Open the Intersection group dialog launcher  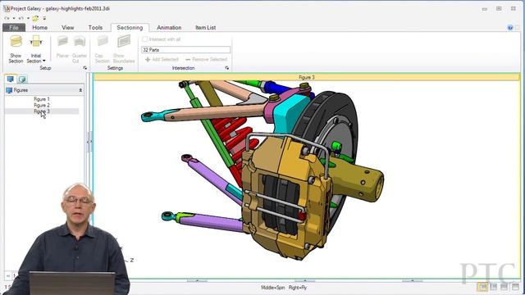point(227,68)
